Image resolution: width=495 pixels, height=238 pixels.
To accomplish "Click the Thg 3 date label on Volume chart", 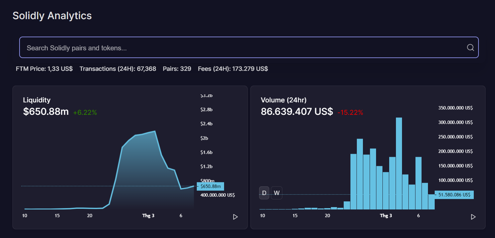I will point(386,216).
